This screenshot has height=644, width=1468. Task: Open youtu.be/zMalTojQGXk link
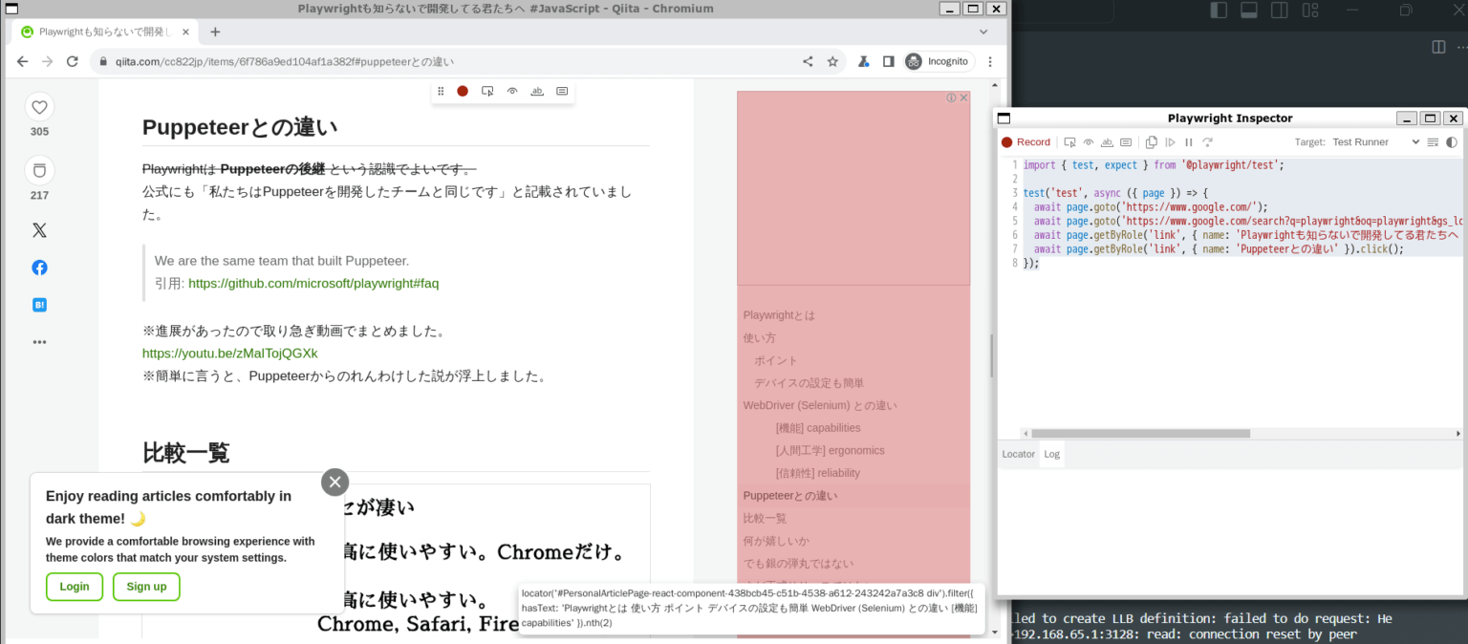click(230, 354)
